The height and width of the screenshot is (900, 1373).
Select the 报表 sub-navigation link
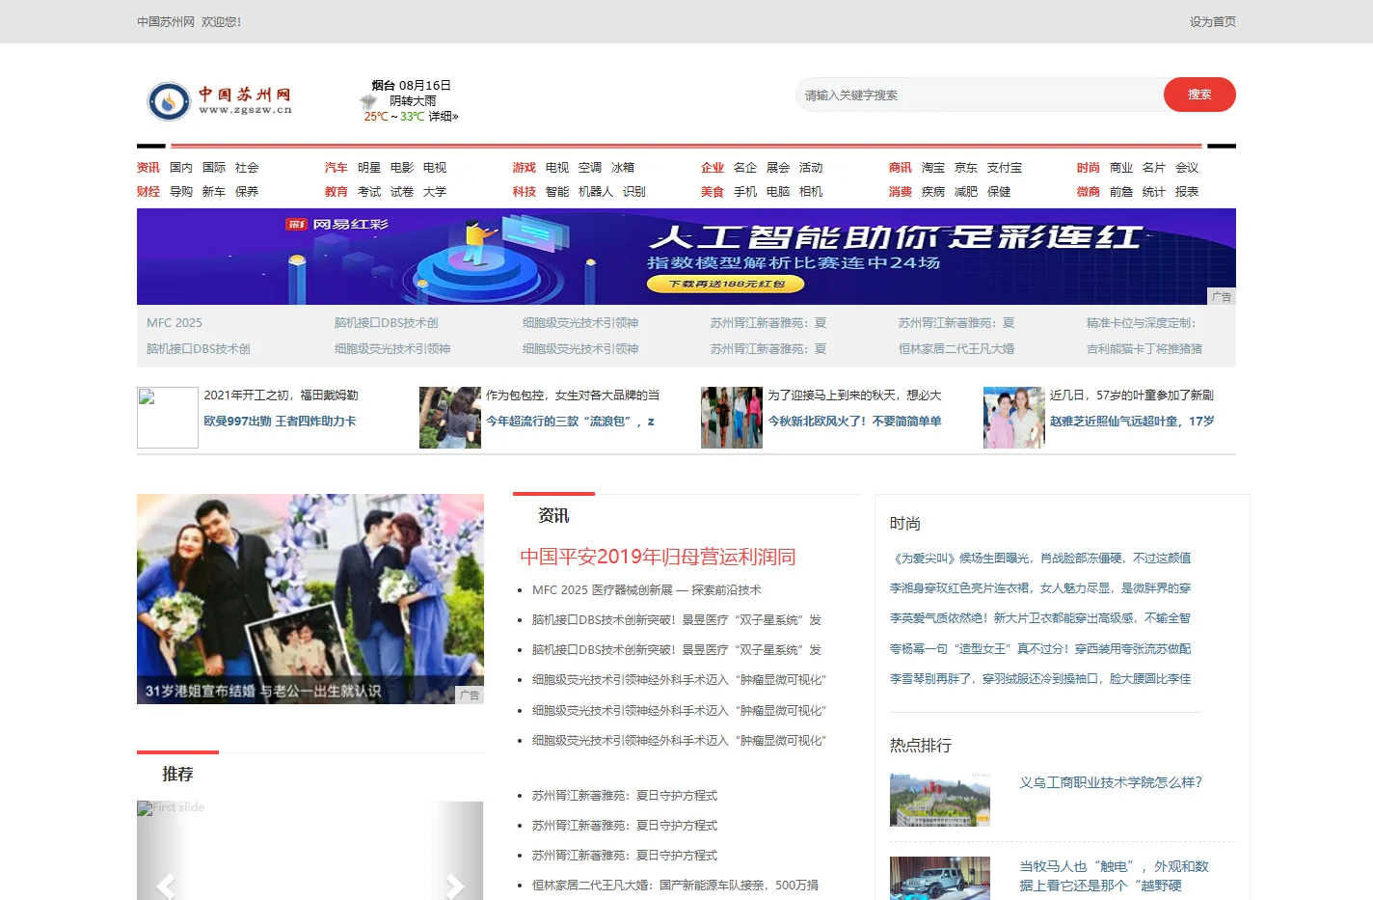click(x=1186, y=191)
